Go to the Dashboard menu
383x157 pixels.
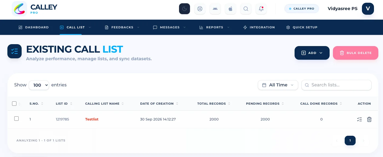(33, 27)
